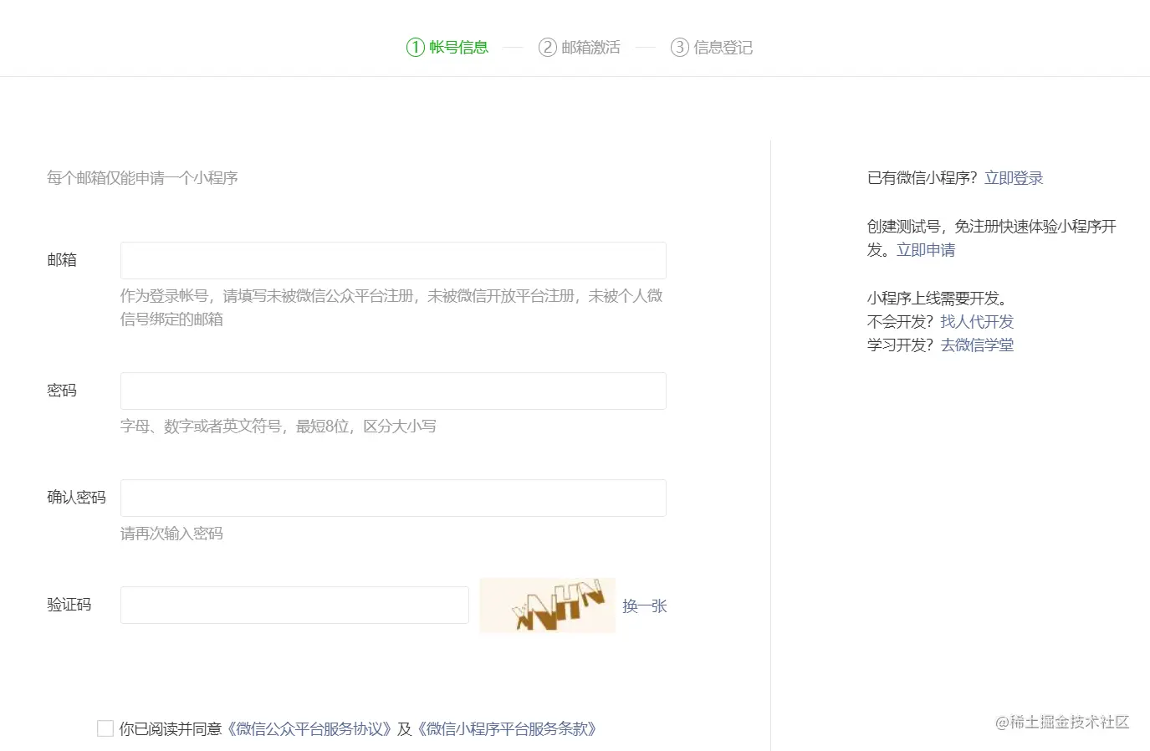Click the 立即申请 test account link
1150x751 pixels.
[x=926, y=250]
